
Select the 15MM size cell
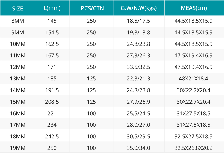(18, 102)
